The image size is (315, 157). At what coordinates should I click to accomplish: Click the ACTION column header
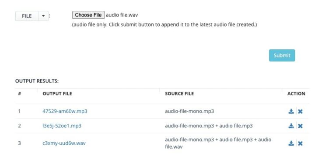pyautogui.click(x=296, y=93)
